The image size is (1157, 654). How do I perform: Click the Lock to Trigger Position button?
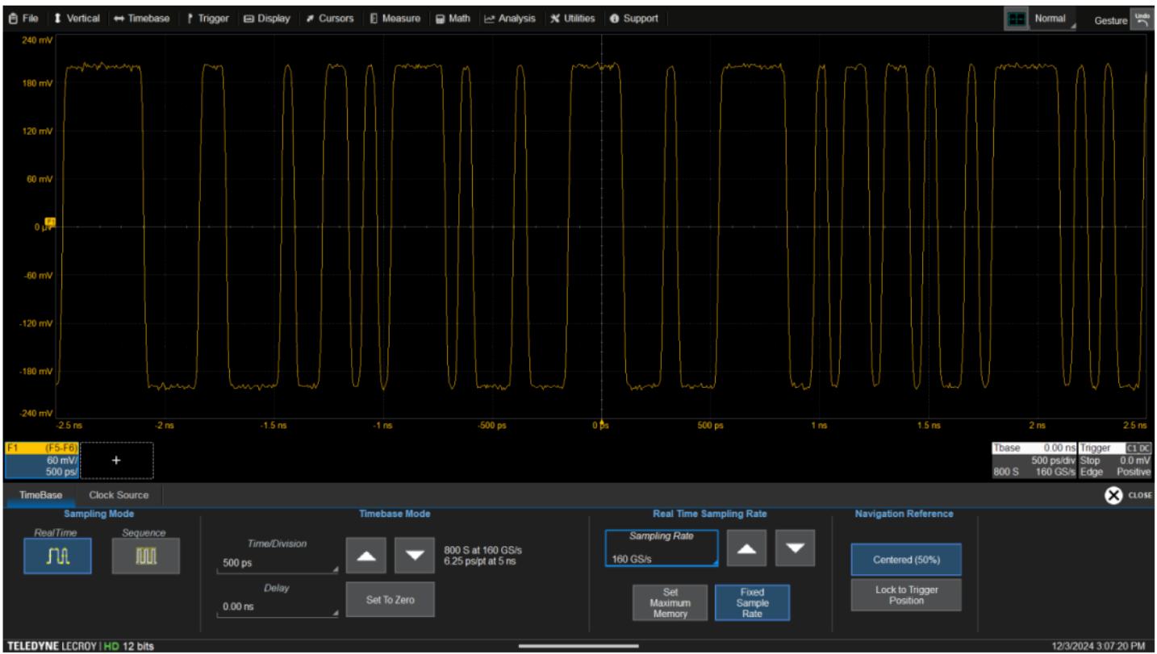905,595
